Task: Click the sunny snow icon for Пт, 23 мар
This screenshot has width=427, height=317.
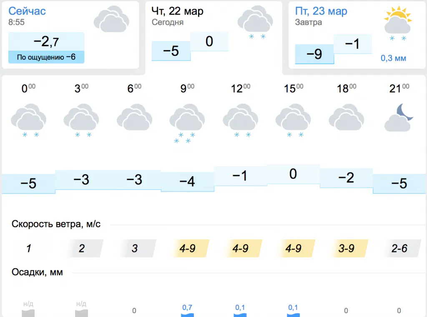Action: click(x=398, y=23)
